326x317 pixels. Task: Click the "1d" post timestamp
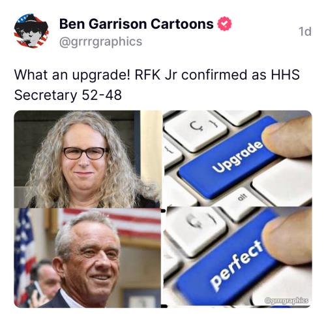(x=305, y=31)
